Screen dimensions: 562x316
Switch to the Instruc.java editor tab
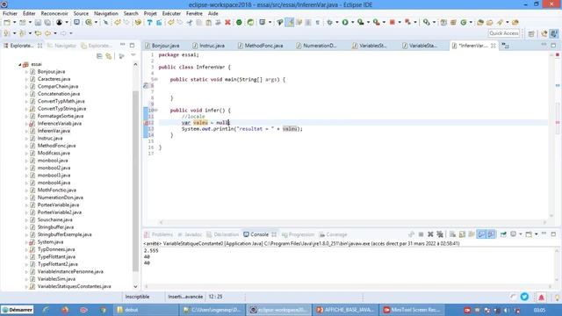(209, 46)
